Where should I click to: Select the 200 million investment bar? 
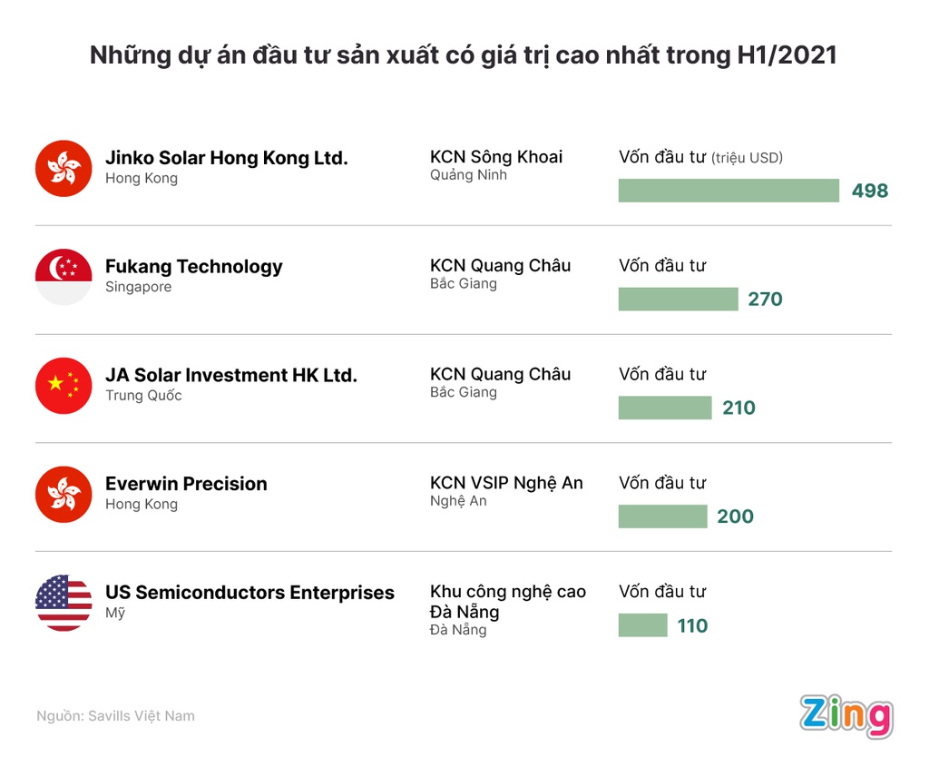click(663, 516)
